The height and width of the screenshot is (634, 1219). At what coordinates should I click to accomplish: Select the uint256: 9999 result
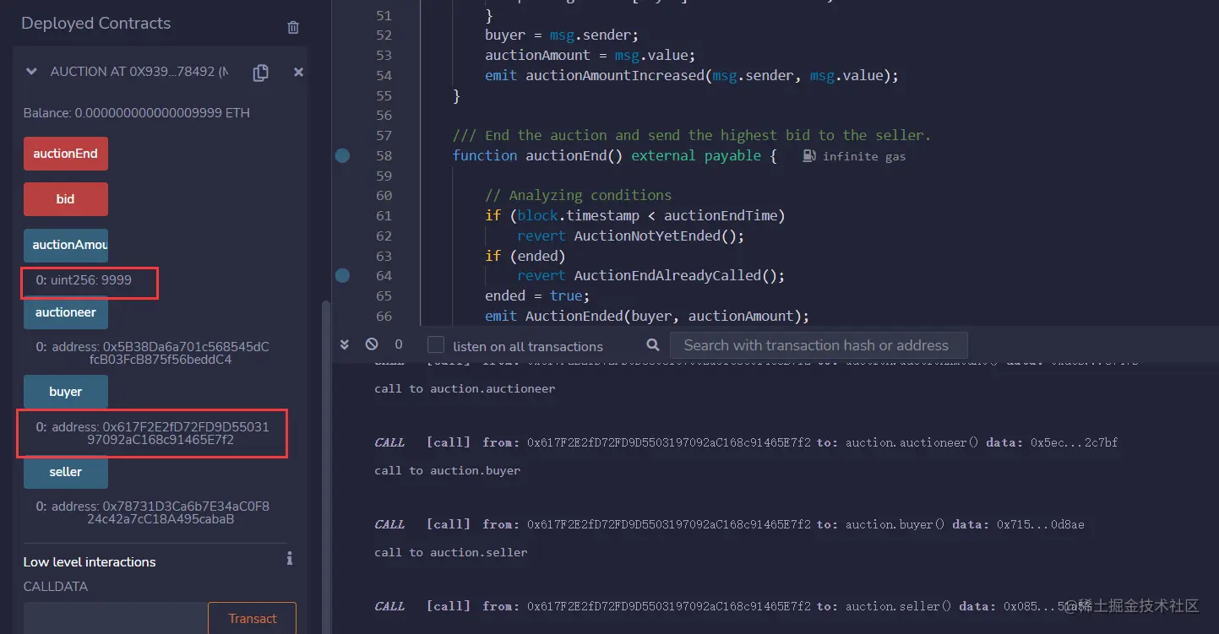pyautogui.click(x=84, y=280)
